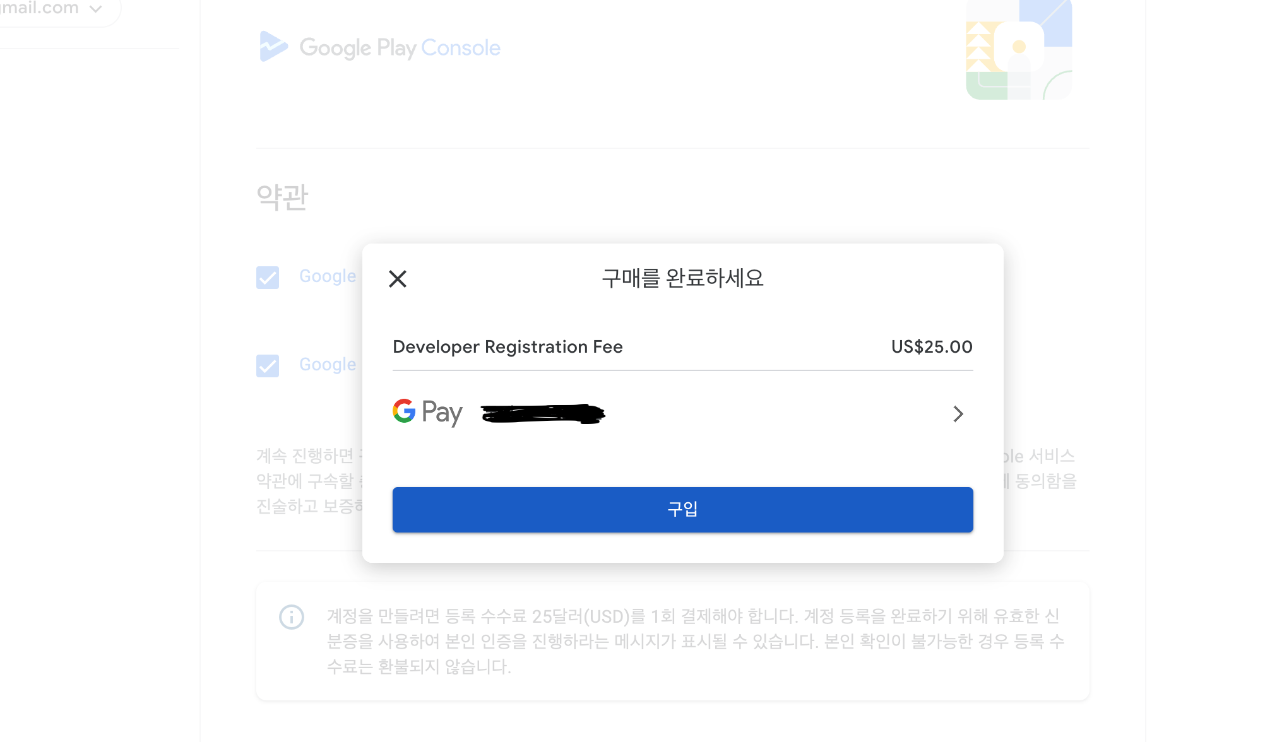Toggle the first terms checkbox
The height and width of the screenshot is (742, 1265).
[x=268, y=277]
